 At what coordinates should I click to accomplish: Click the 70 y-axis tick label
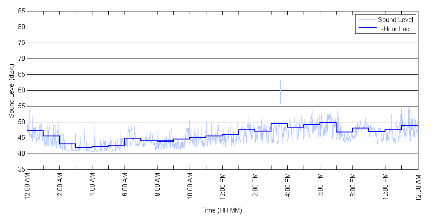(21, 59)
